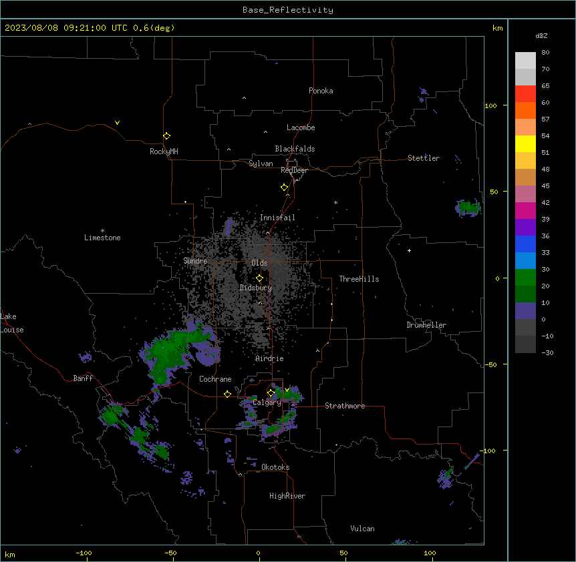Select the RockyMH label
The height and width of the screenshot is (562, 576).
(x=164, y=152)
